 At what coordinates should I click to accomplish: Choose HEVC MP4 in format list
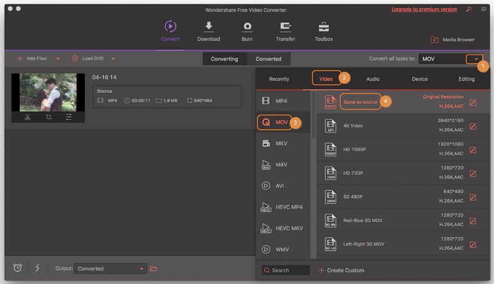coord(283,207)
